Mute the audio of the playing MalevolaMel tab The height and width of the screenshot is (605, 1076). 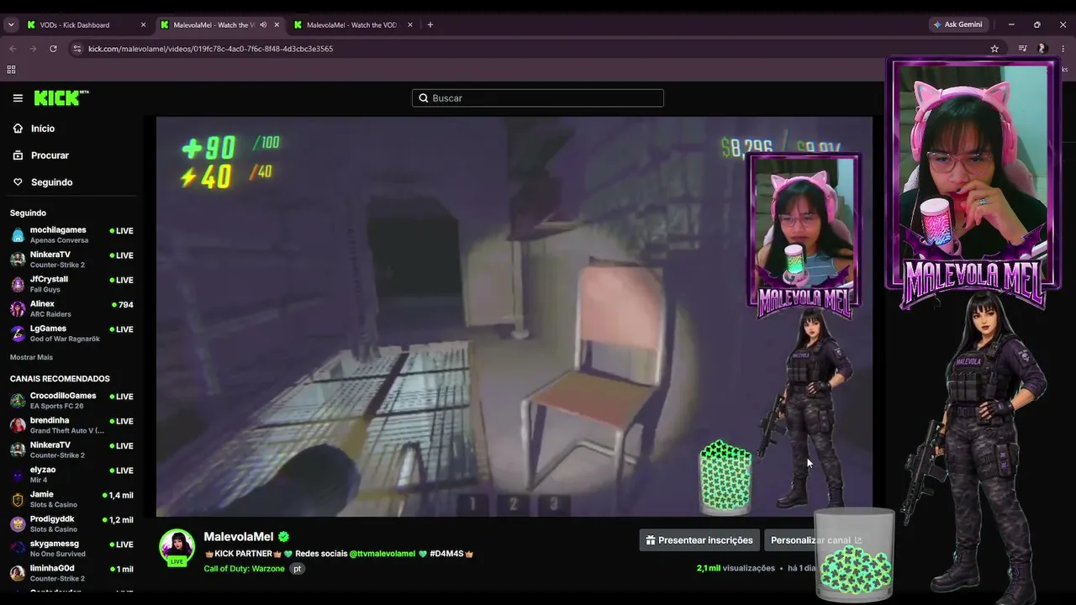[263, 25]
